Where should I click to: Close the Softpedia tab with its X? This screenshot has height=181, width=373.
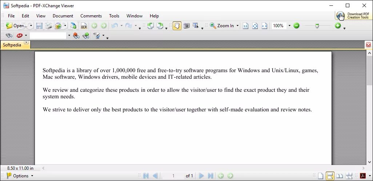point(27,42)
